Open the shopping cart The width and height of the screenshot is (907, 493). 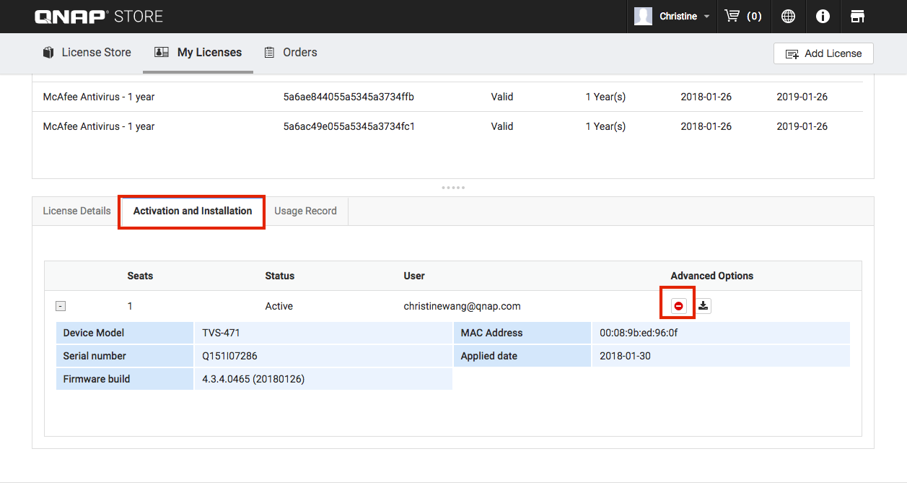click(742, 16)
